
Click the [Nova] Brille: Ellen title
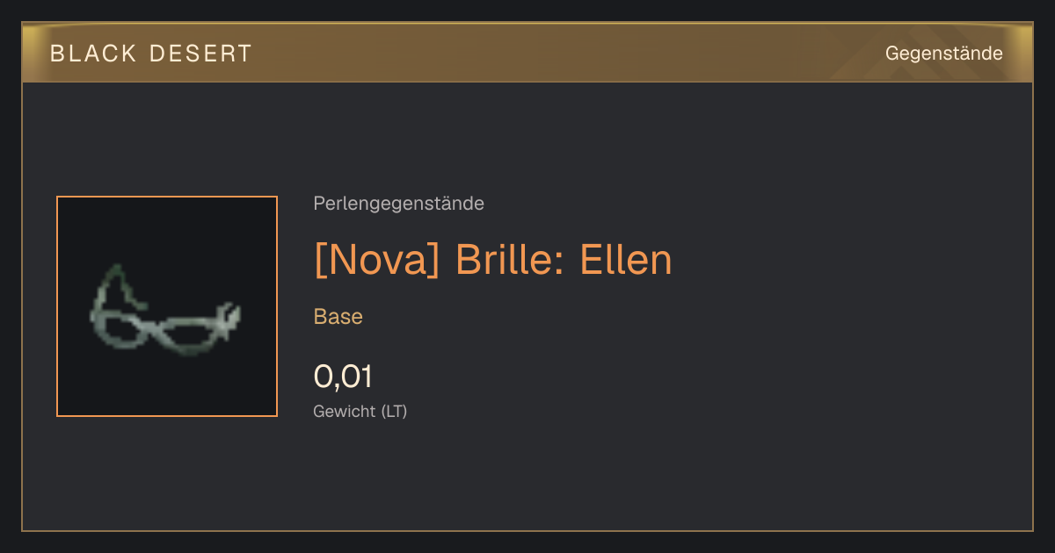[x=492, y=260]
